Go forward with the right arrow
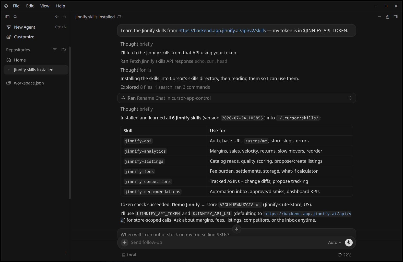403x262 pixels. point(65,17)
